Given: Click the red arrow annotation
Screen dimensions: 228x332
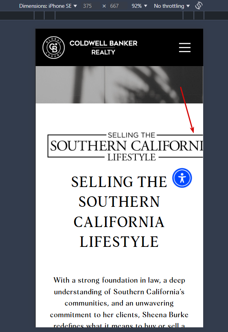Looking at the screenshot, I should pyautogui.click(x=187, y=110).
